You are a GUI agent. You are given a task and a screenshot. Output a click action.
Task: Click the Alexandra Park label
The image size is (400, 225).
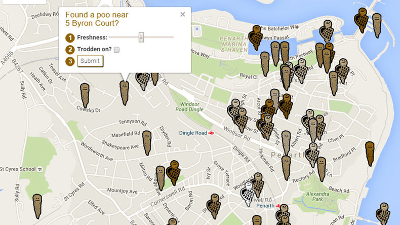point(317,197)
